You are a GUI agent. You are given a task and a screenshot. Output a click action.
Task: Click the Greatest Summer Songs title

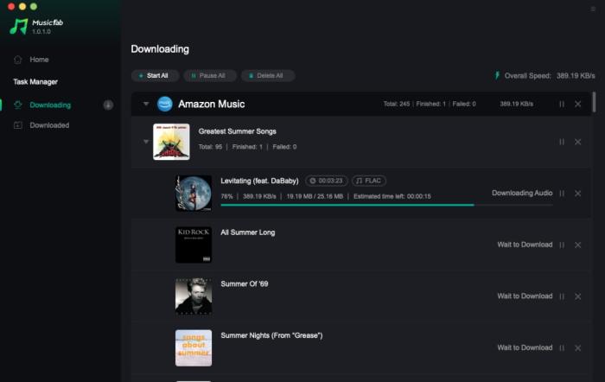coord(238,131)
